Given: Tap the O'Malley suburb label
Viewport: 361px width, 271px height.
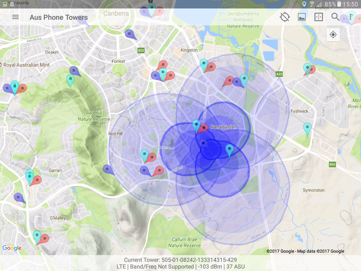Looking at the screenshot, I should pyautogui.click(x=57, y=218).
